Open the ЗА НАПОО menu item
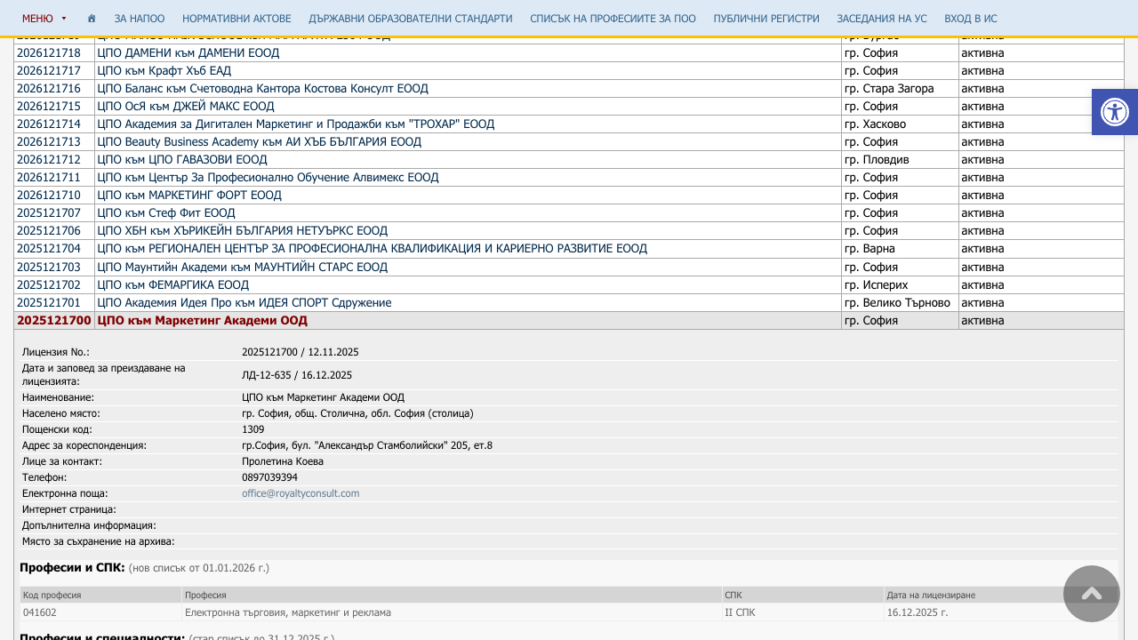Screen dimensions: 1138x640 click(140, 19)
